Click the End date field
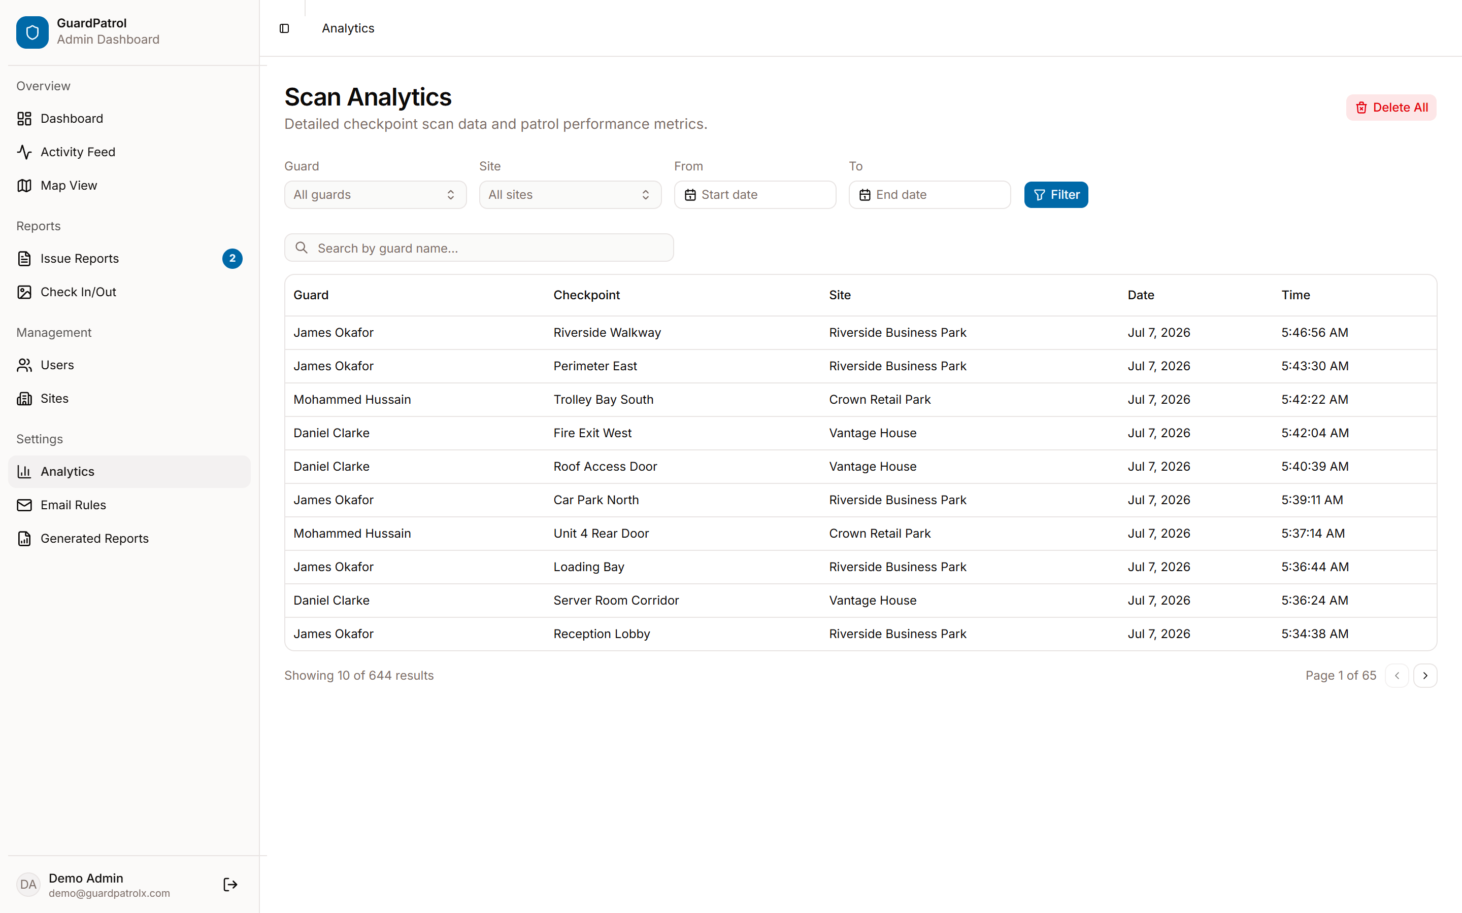The image size is (1462, 913). click(x=929, y=195)
